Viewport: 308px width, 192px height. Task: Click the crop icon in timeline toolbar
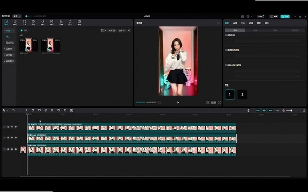click(65, 110)
